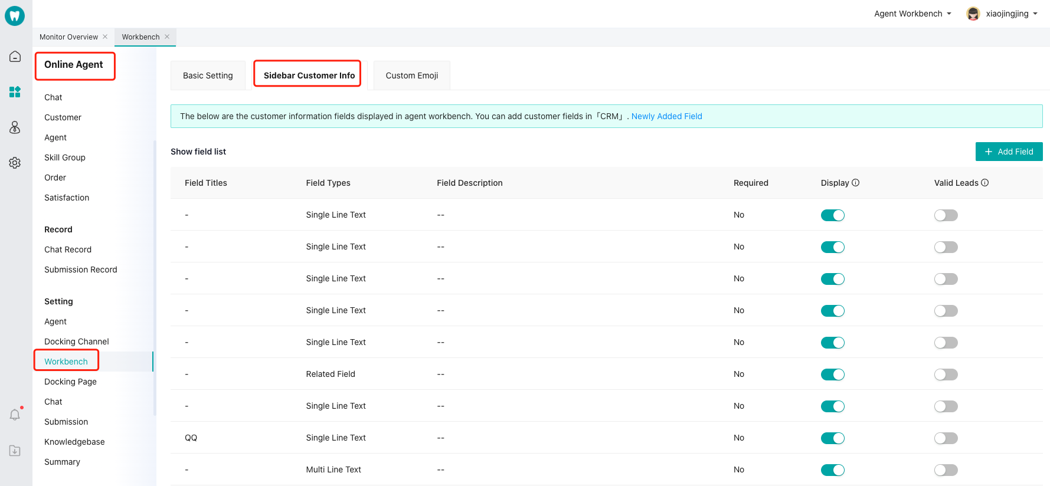The image size is (1050, 486).
Task: Click the Add Field button
Action: pyautogui.click(x=1009, y=152)
